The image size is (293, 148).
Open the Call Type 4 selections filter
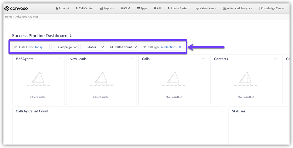pos(162,47)
